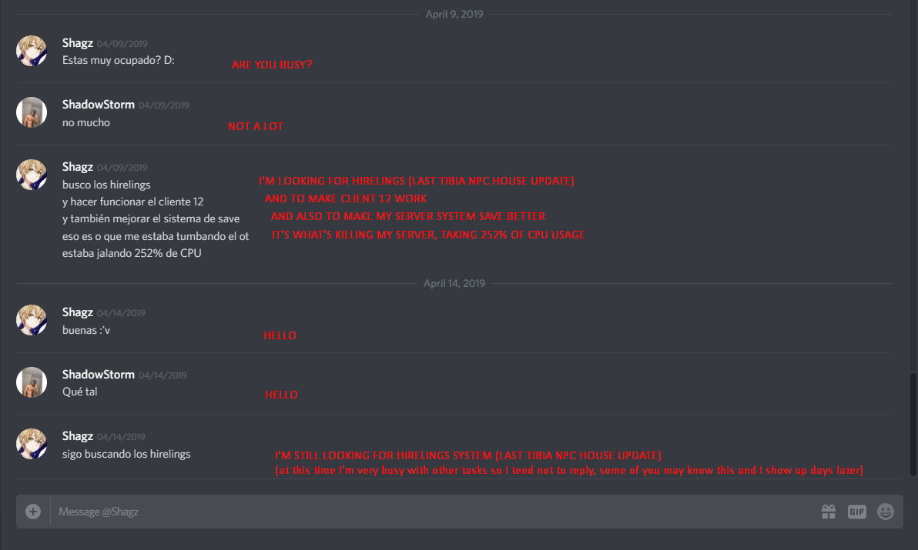Open the gift Nitro icon

[x=829, y=512]
